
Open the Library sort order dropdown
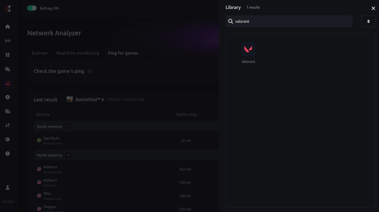(368, 21)
